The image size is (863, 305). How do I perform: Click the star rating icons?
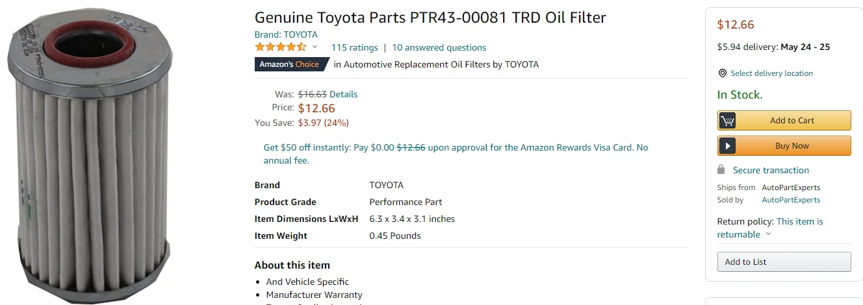281,47
